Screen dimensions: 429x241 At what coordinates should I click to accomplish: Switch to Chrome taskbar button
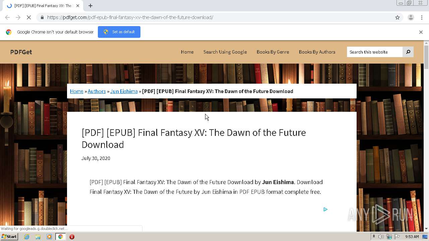[x=60, y=237]
